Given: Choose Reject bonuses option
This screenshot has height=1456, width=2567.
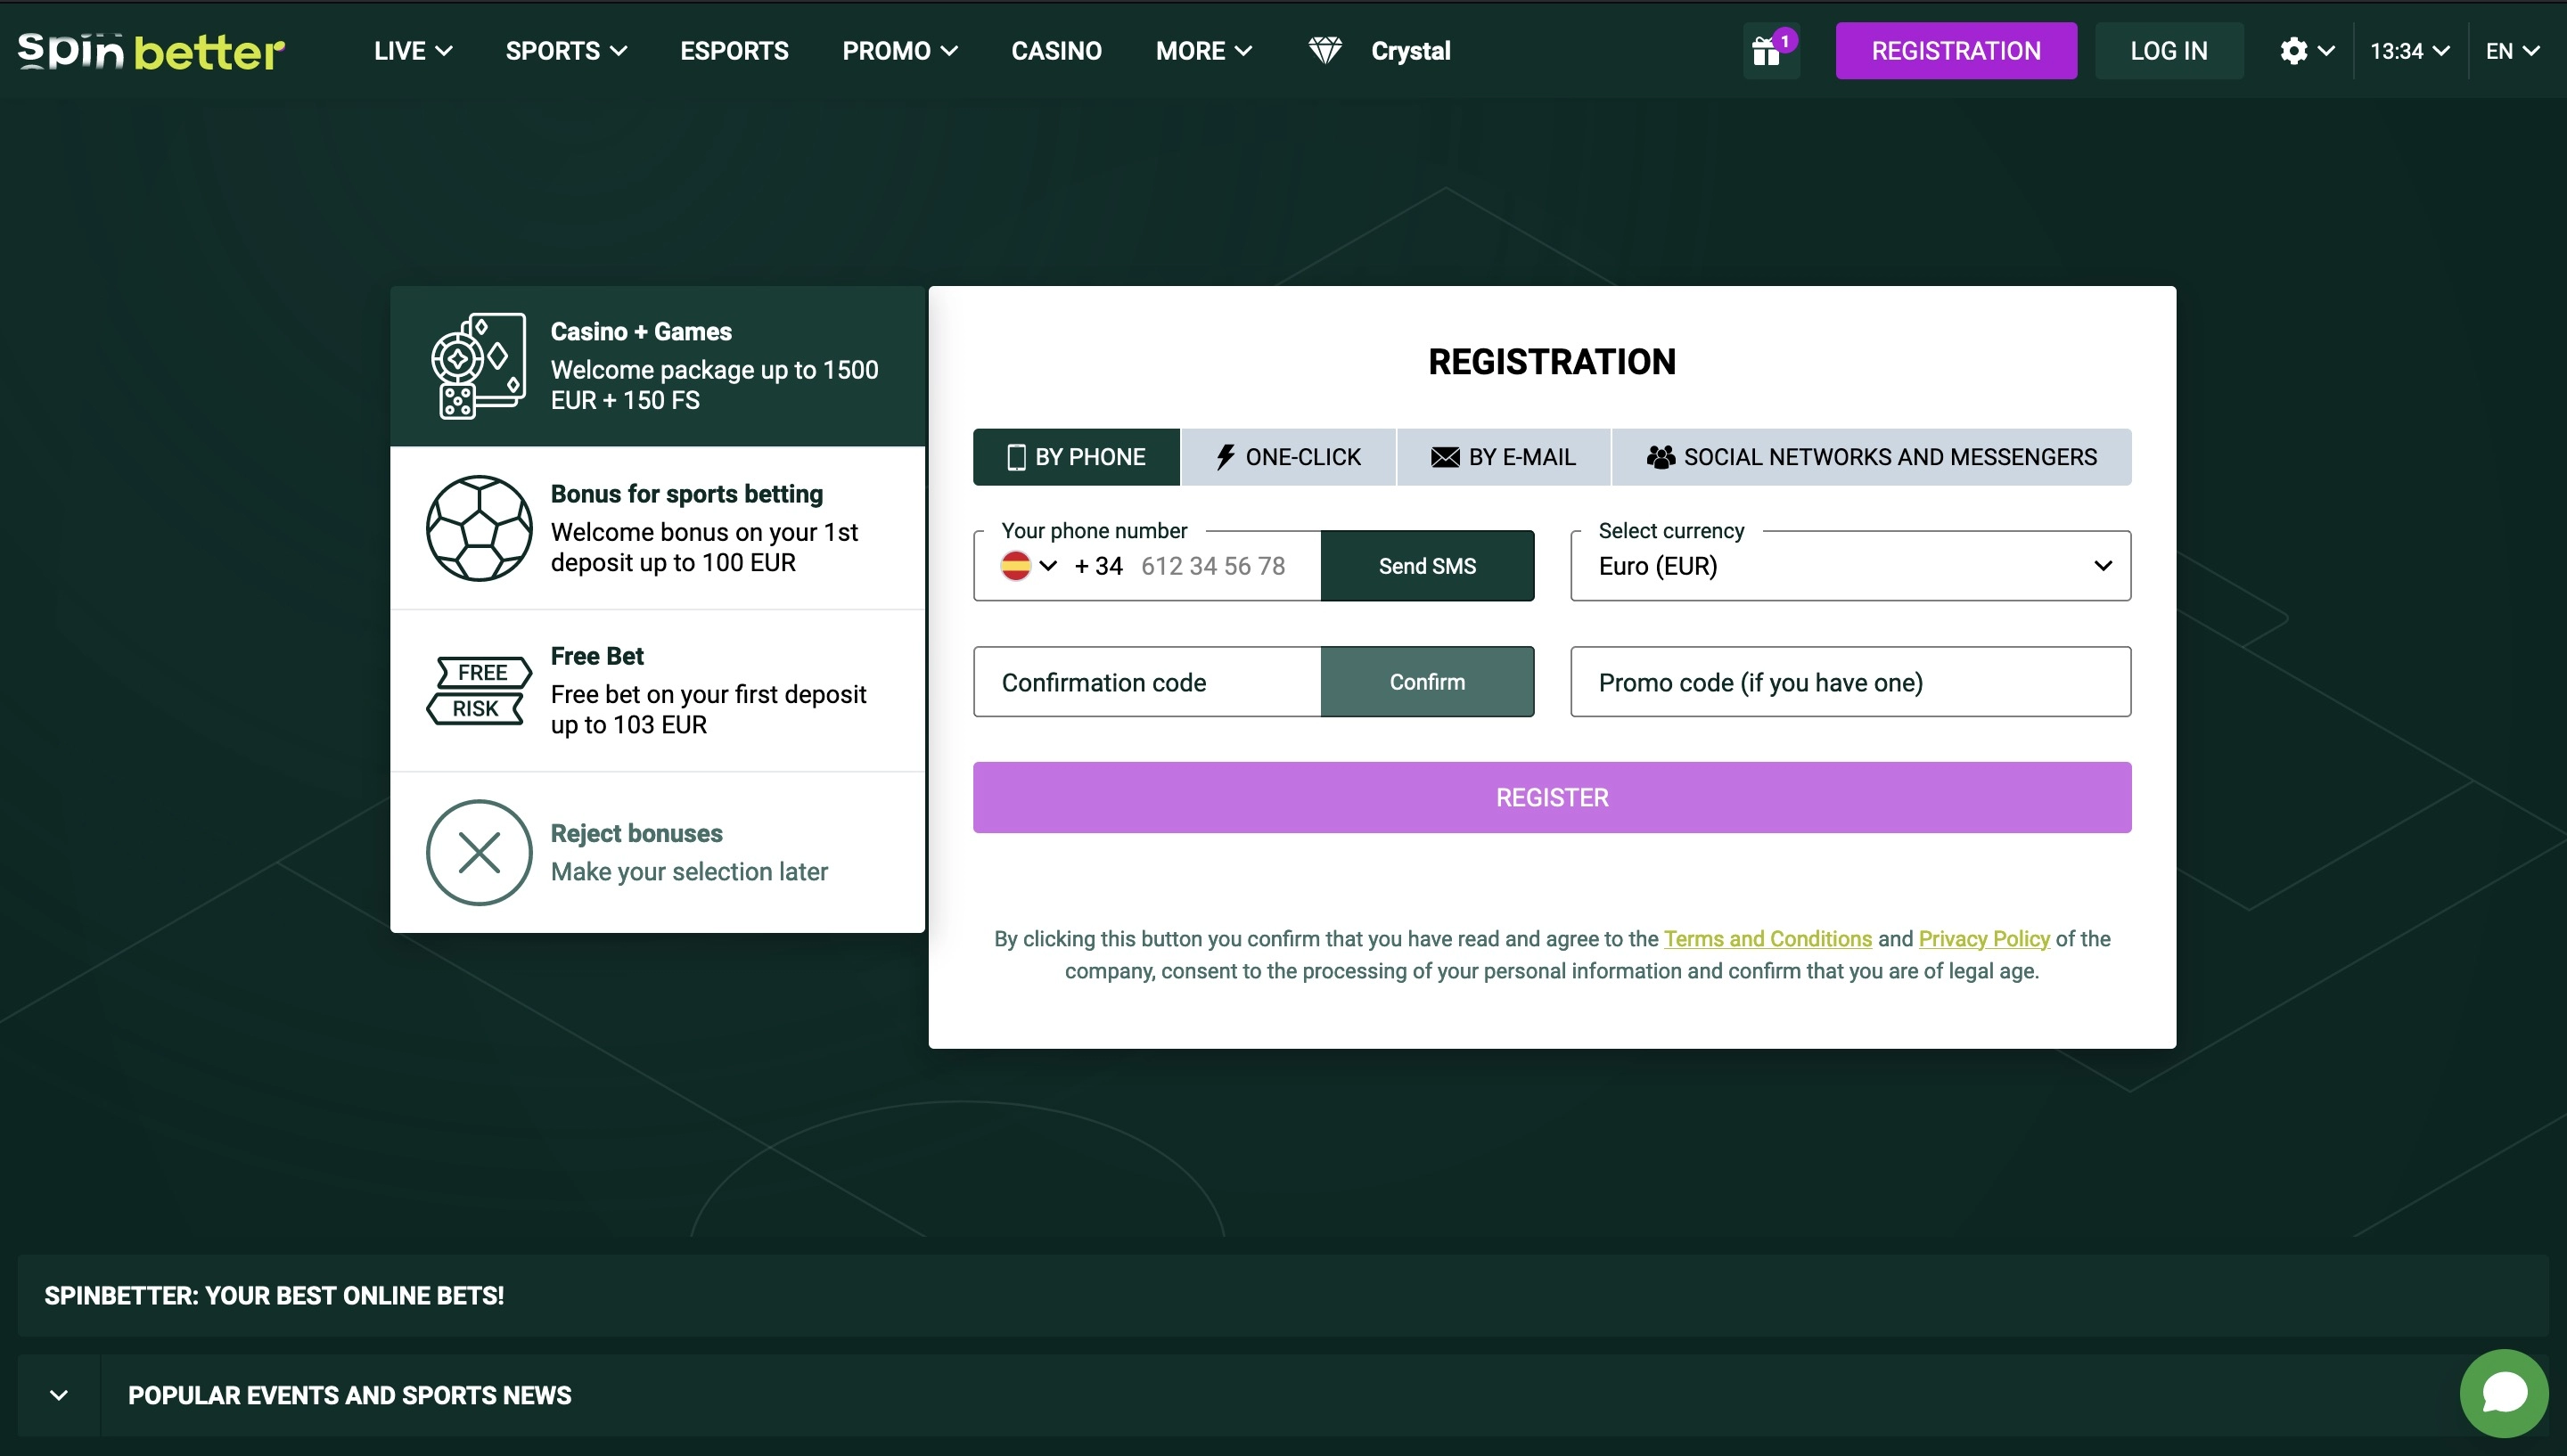Looking at the screenshot, I should coord(657,852).
